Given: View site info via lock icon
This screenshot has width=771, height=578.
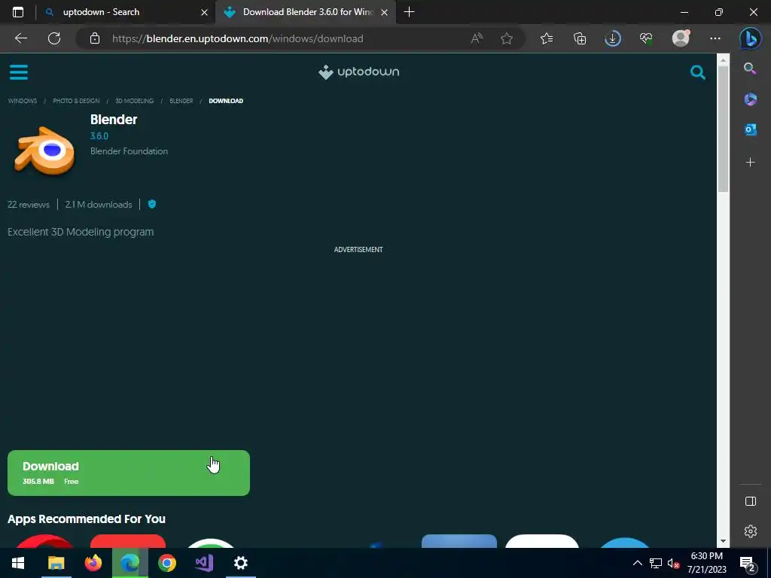Looking at the screenshot, I should tap(95, 38).
